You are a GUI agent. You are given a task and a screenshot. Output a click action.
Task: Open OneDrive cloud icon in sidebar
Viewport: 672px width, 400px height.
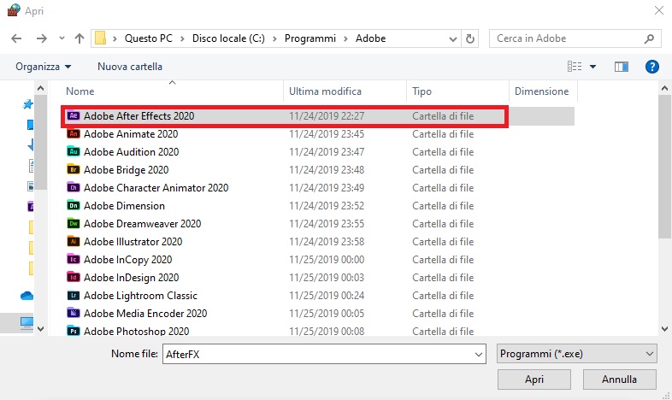tap(27, 296)
